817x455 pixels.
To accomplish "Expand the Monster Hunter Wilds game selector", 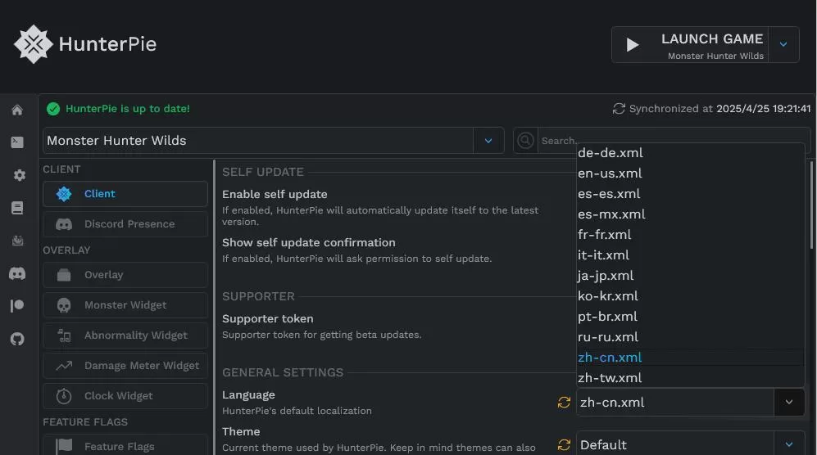I will (488, 141).
